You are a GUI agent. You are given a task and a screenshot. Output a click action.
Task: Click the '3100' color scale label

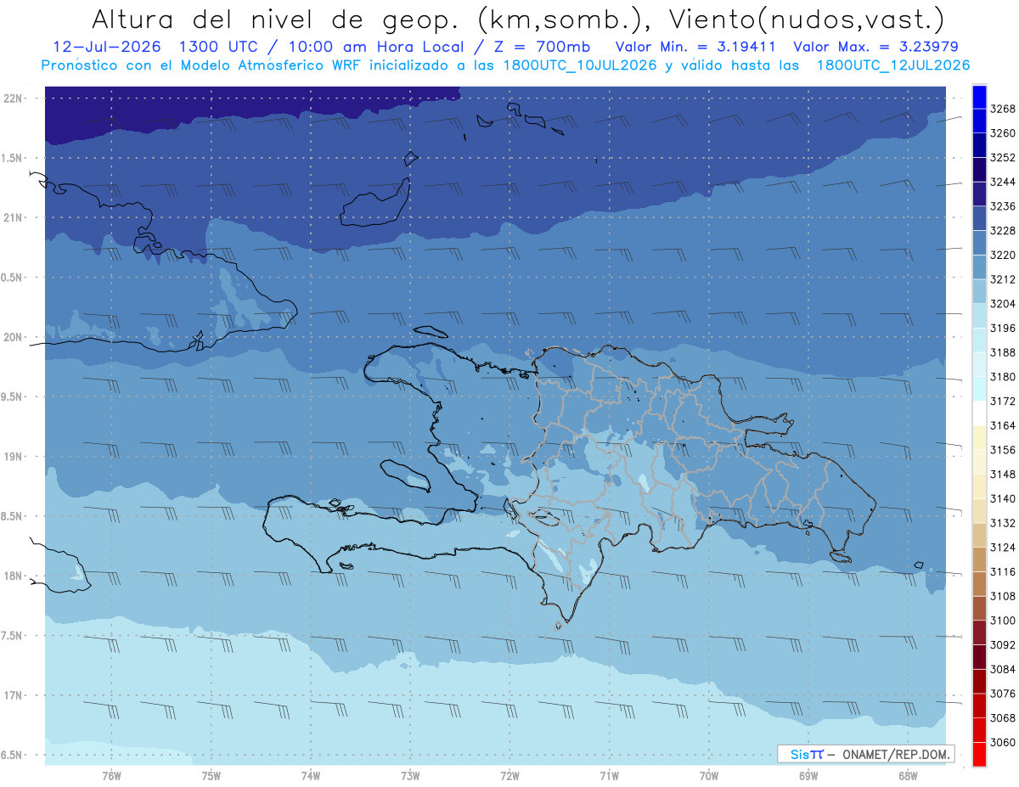pyautogui.click(x=1003, y=621)
